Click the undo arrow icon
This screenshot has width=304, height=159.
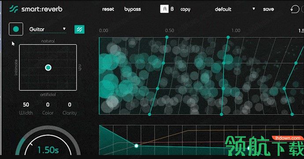click(295, 9)
